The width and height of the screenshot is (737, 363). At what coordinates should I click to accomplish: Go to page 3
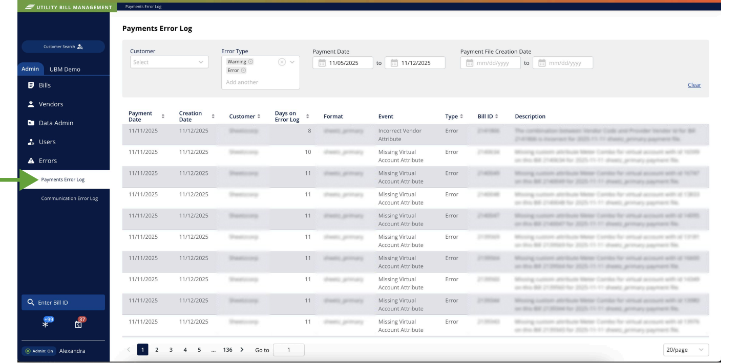coord(171,350)
